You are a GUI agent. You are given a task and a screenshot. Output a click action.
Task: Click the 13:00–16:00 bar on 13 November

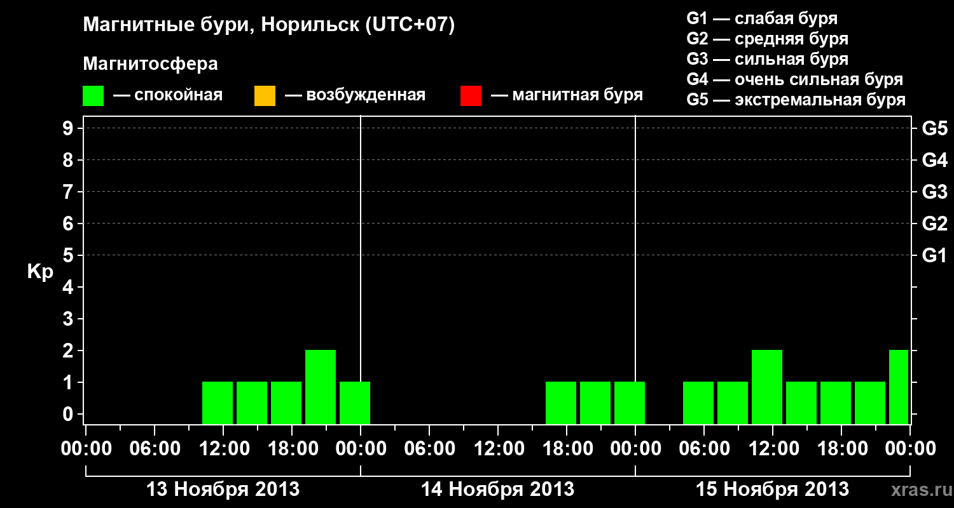(x=252, y=403)
